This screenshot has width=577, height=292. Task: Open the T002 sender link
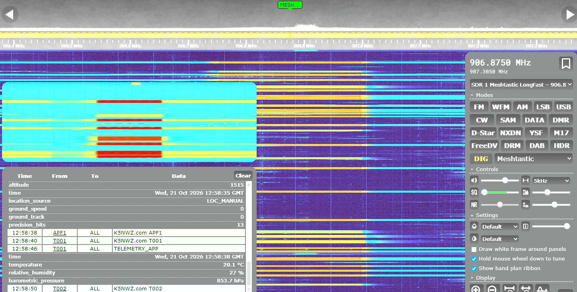coord(60,288)
